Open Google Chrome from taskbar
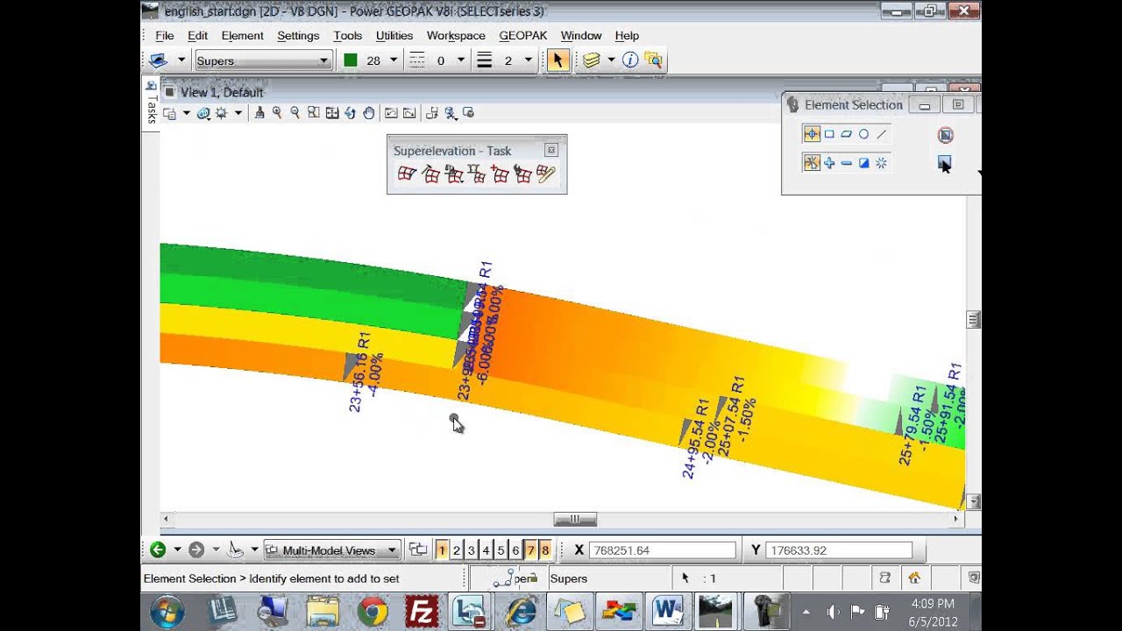This screenshot has height=631, width=1122. click(x=373, y=611)
